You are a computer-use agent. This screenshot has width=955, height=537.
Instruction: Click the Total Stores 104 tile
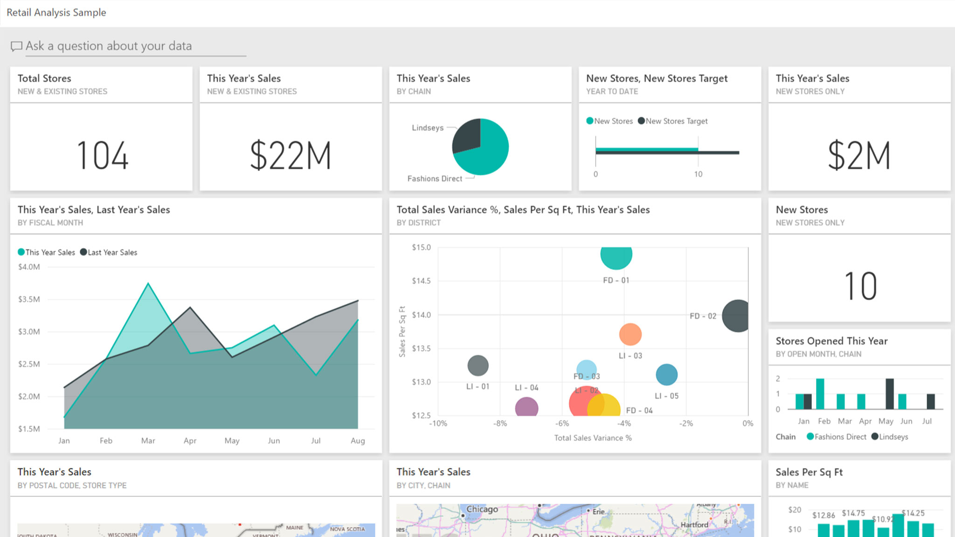[101, 155]
